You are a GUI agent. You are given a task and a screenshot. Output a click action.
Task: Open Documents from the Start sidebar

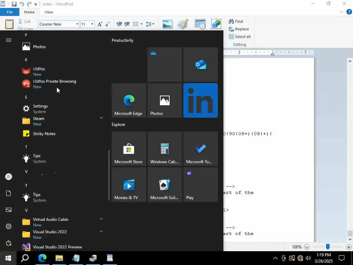[x=9, y=193]
